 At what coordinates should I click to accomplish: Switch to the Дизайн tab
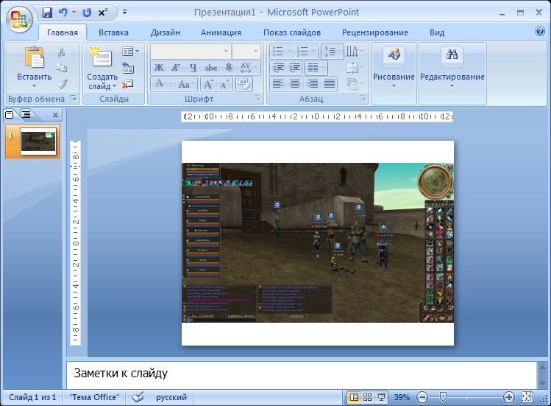[x=166, y=32]
